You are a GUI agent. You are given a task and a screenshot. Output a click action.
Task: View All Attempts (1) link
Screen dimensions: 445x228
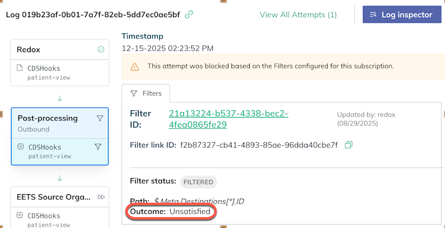click(x=298, y=14)
